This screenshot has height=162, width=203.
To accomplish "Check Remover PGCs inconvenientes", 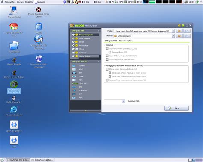I will tap(107, 80).
